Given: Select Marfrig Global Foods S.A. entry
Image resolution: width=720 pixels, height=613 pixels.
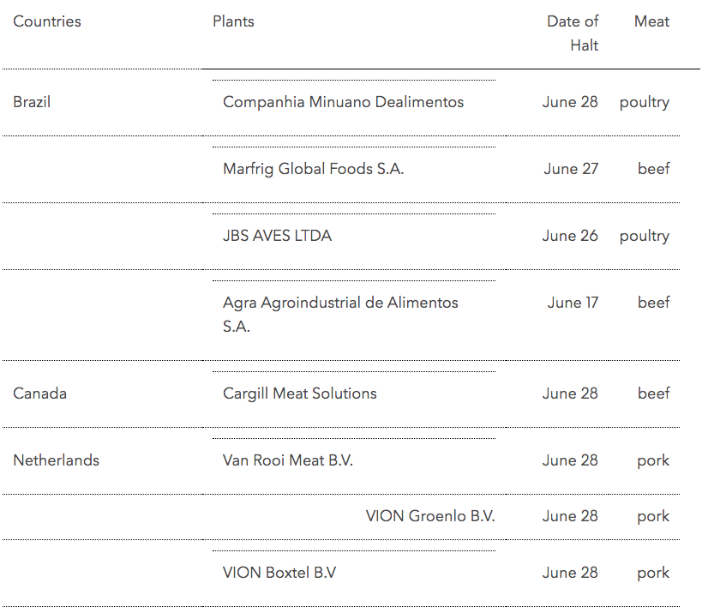Looking at the screenshot, I should tap(313, 169).
